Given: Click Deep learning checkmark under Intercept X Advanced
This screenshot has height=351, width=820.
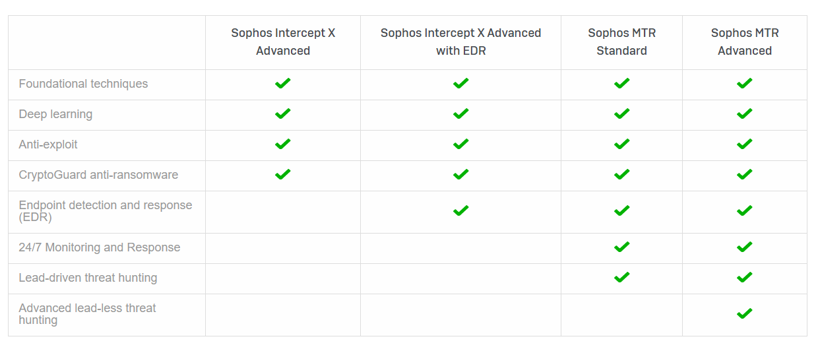Looking at the screenshot, I should click(x=283, y=114).
